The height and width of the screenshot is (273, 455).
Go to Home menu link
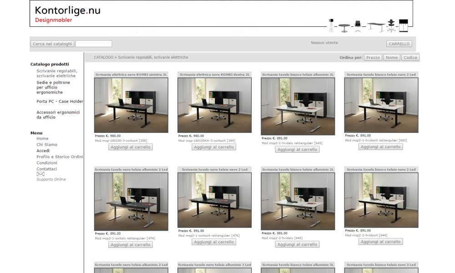[x=42, y=139]
